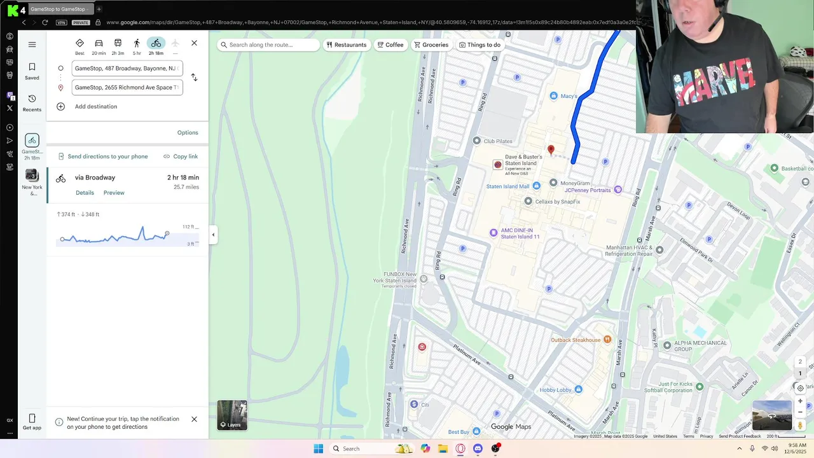Viewport: 814px width, 458px height.
Task: Open the Windows Start menu
Action: [318, 448]
